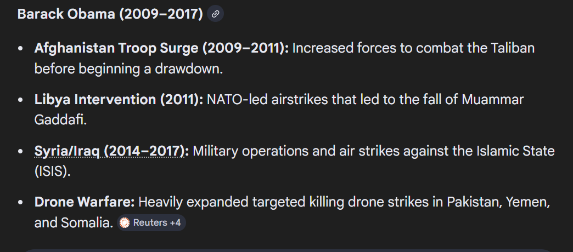Click the link icon beside Barack Obama heading
573x252 pixels.
(x=216, y=14)
